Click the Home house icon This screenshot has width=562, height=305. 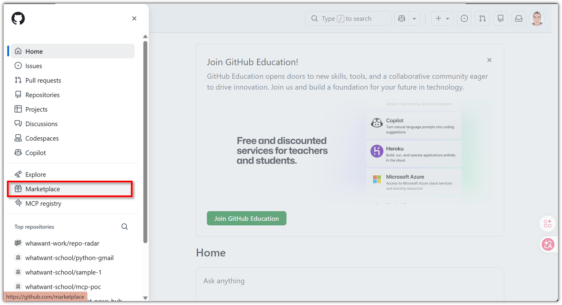18,51
